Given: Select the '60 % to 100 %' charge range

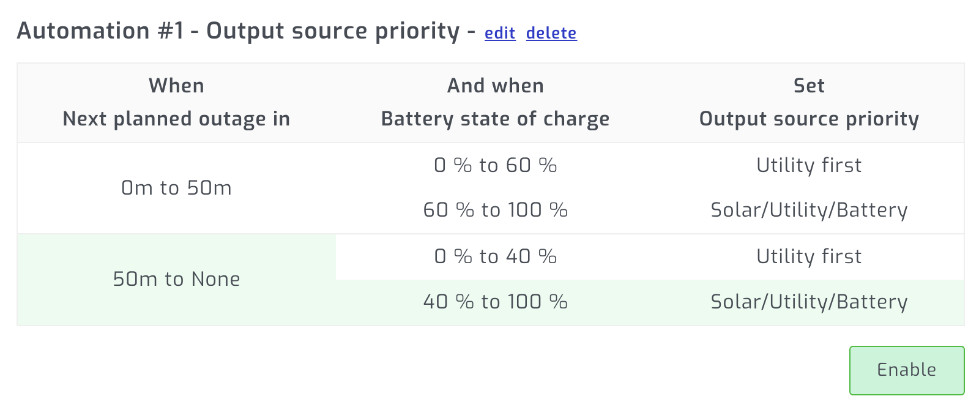Looking at the screenshot, I should pyautogui.click(x=495, y=211).
